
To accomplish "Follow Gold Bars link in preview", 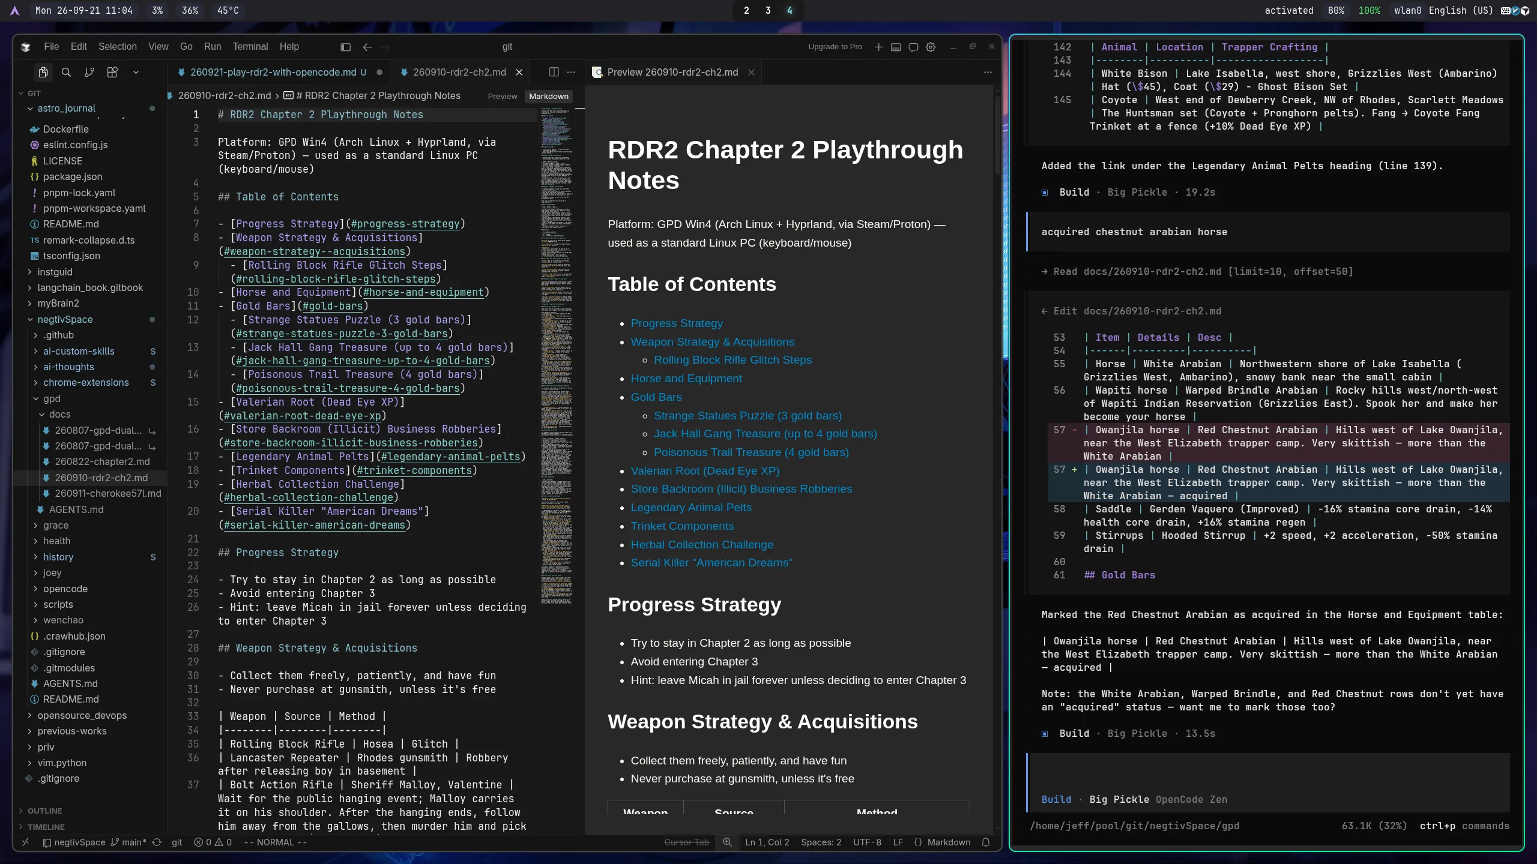I will pos(656,397).
